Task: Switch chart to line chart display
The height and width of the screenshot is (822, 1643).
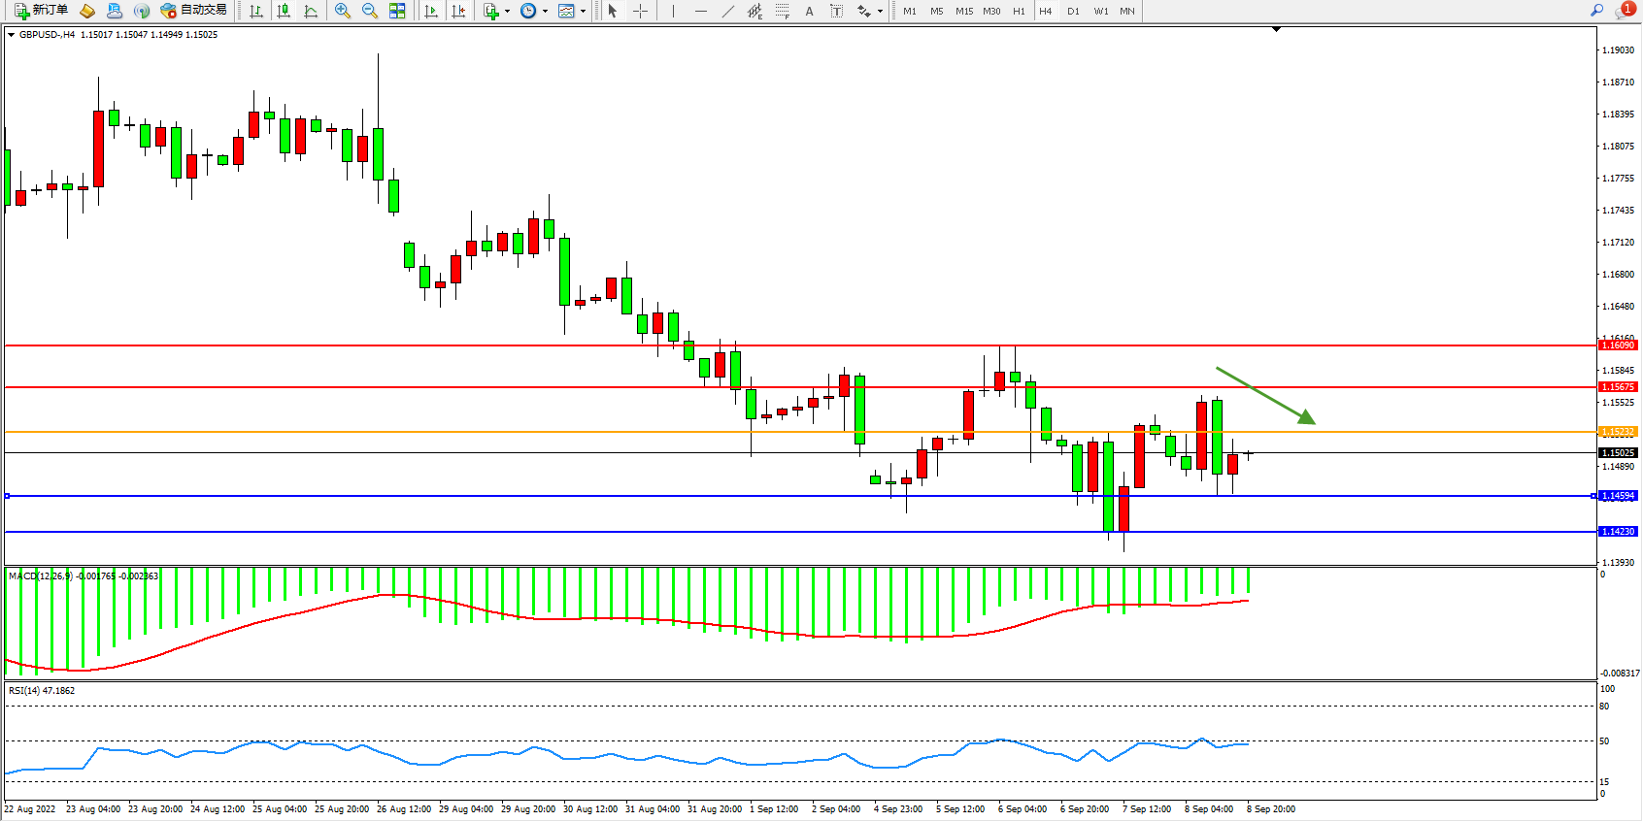Action: pos(311,11)
